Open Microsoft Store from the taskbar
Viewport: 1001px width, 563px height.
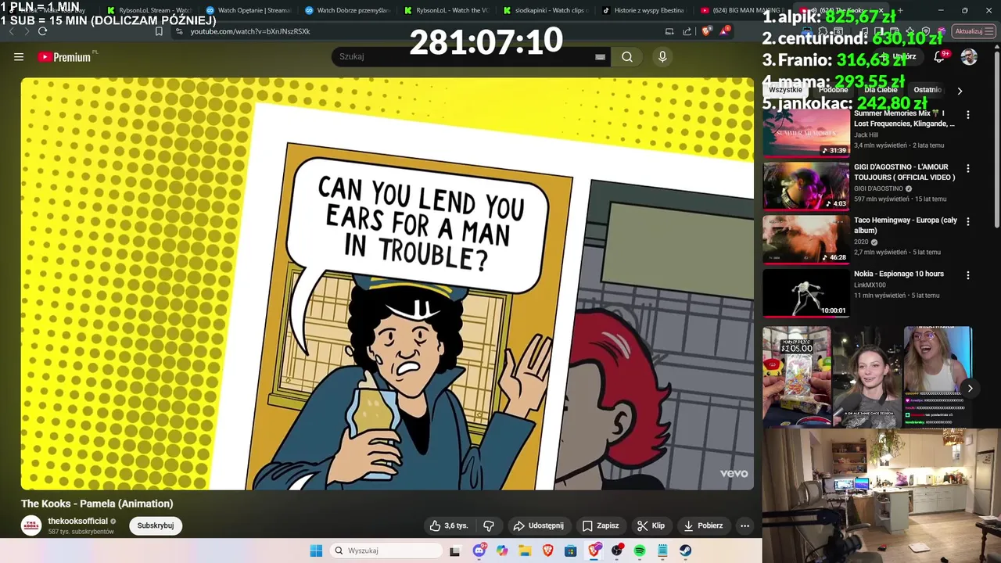[x=571, y=550]
